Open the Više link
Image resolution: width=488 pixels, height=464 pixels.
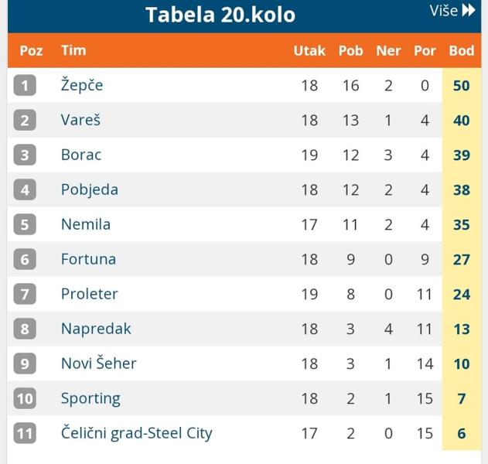click(452, 11)
